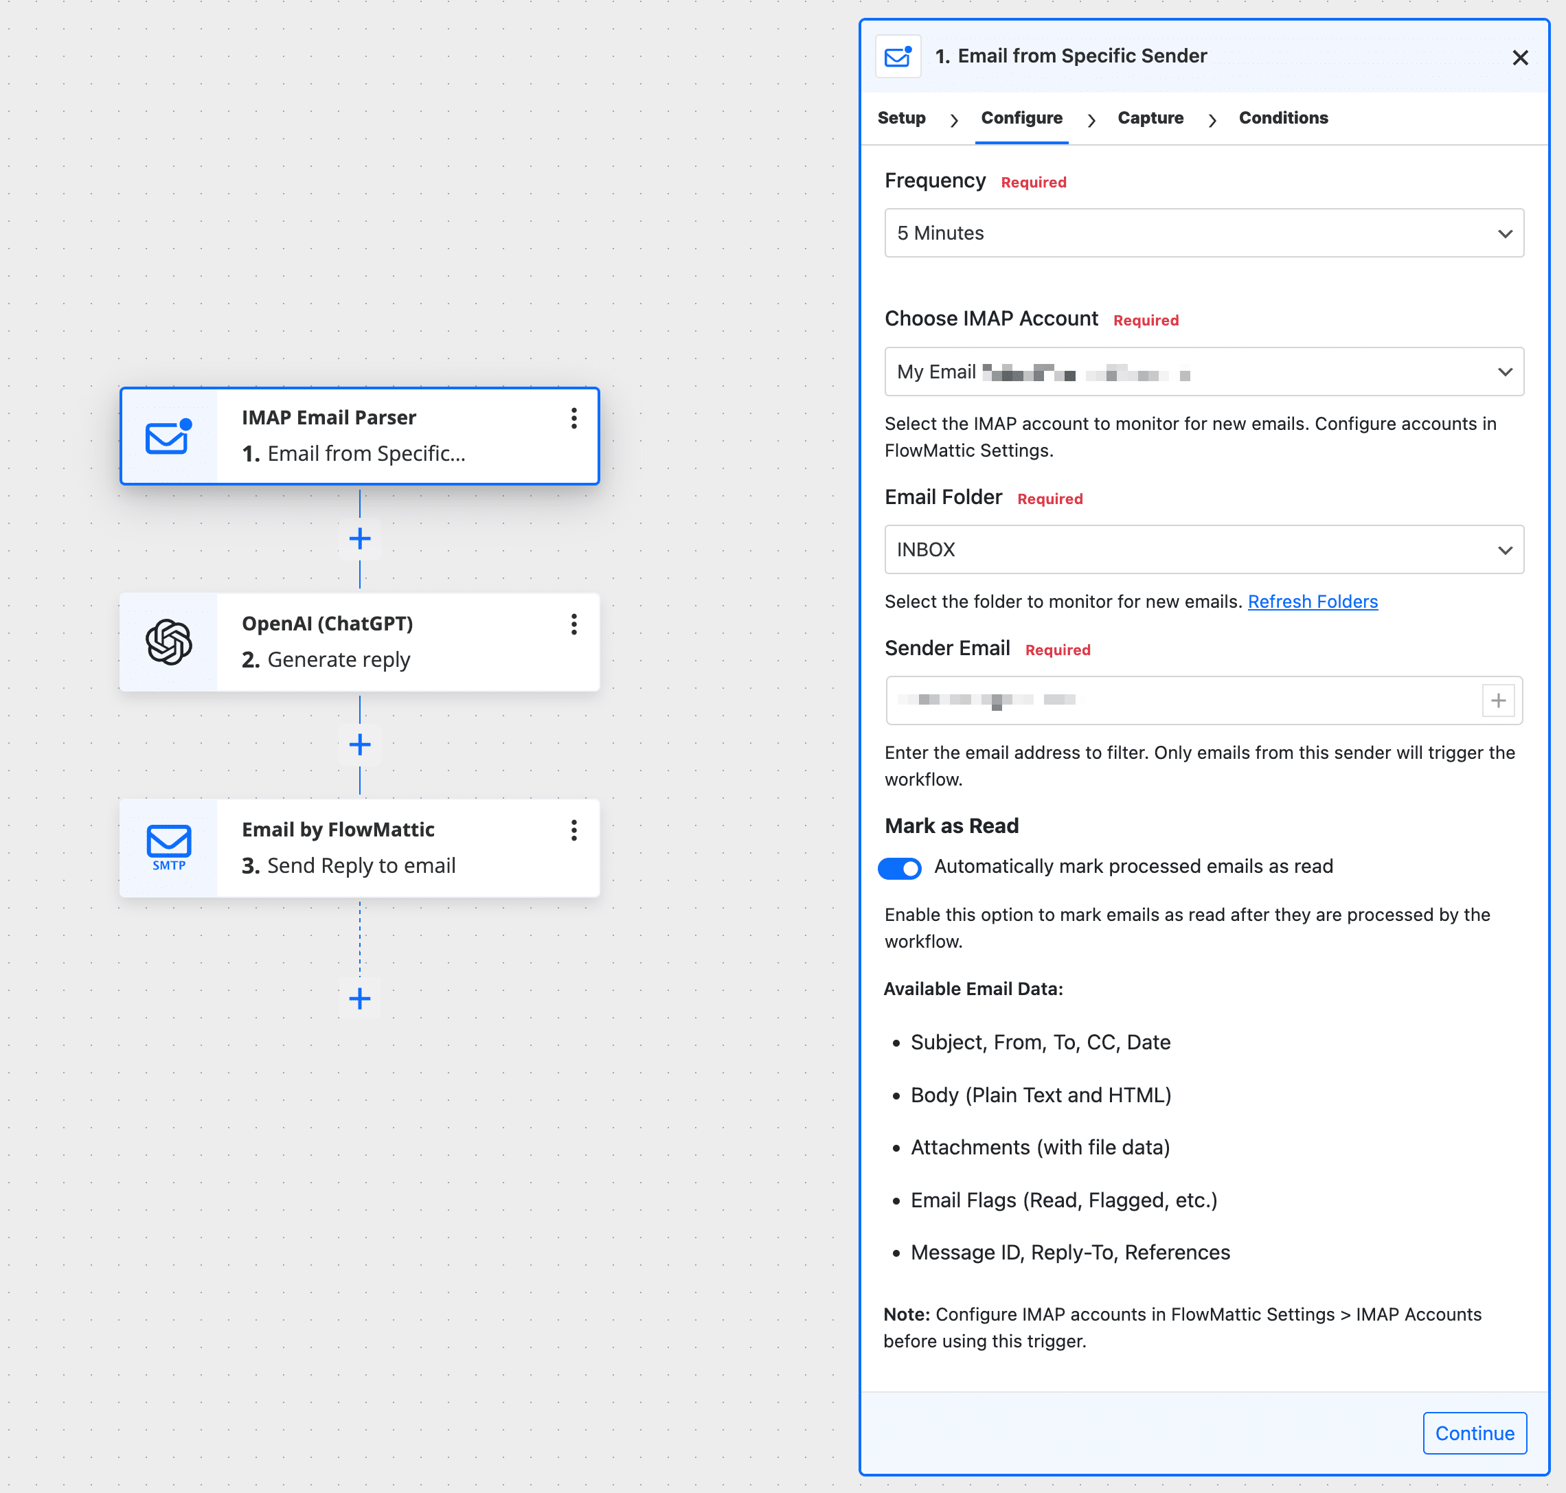Image resolution: width=1566 pixels, height=1493 pixels.
Task: Click the SMTP envelope icon on step 3
Action: [x=168, y=842]
